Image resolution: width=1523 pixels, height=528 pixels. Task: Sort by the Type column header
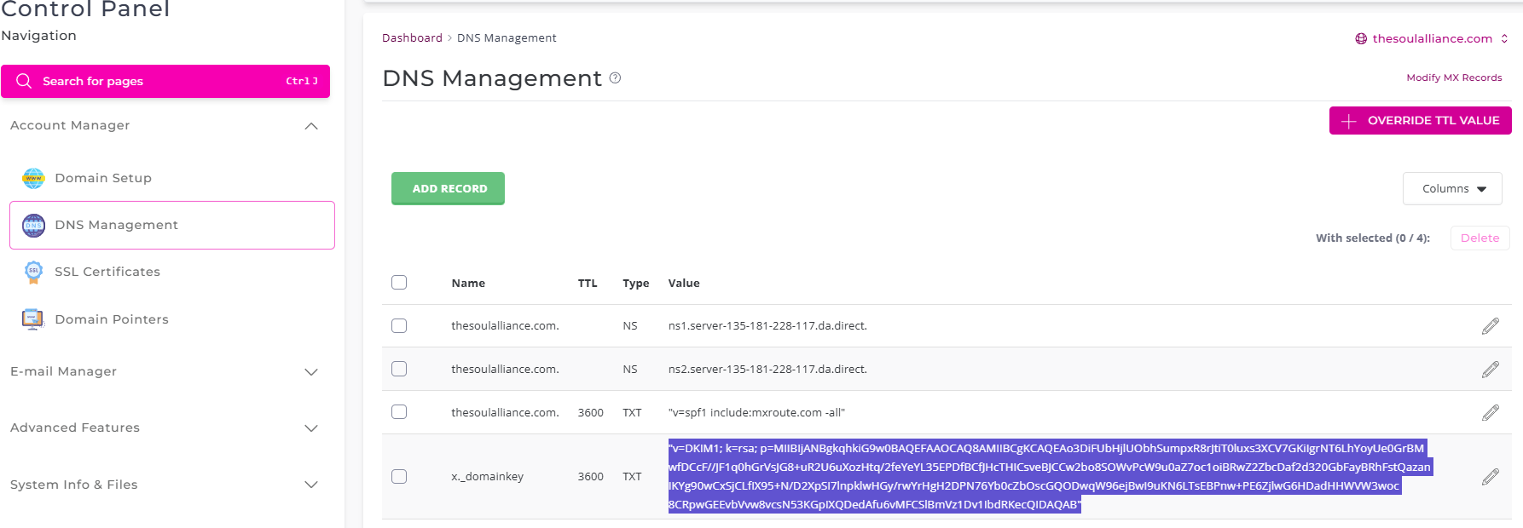[635, 284]
